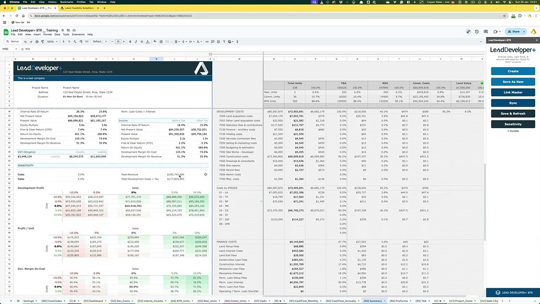Viewport: 540px width, 304px height.
Task: Click the Sync button in sidebar
Action: pyautogui.click(x=513, y=103)
